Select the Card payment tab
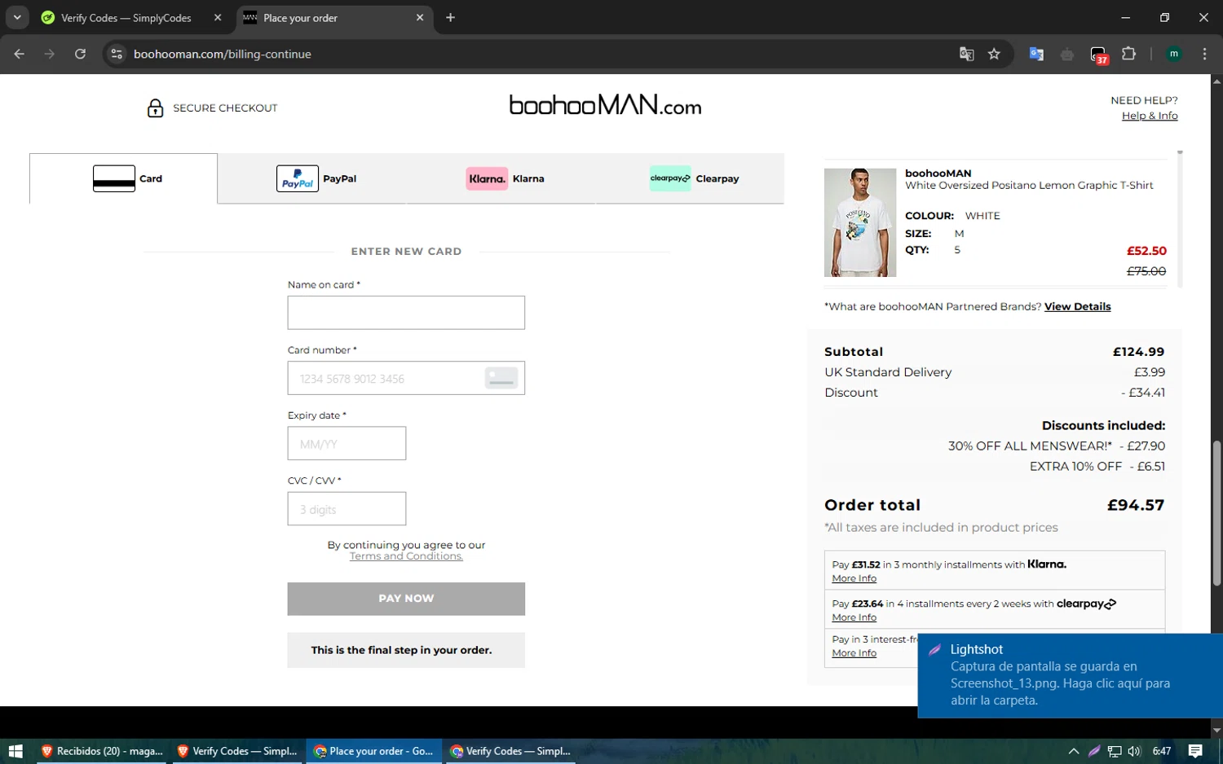The image size is (1223, 764). pos(124,178)
